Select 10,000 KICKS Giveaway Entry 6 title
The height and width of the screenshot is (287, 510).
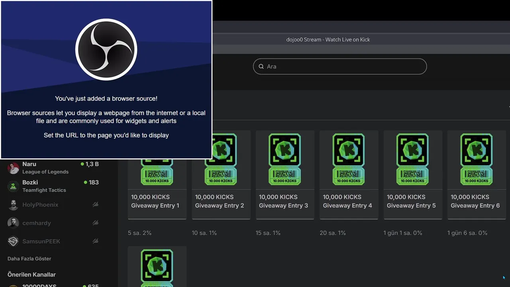[x=475, y=201]
